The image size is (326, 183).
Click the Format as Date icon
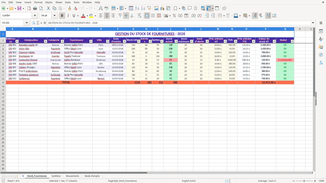(x=186, y=16)
